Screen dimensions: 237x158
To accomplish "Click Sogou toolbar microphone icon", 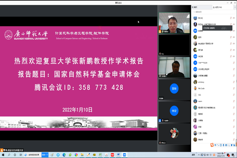I will coord(224,145).
